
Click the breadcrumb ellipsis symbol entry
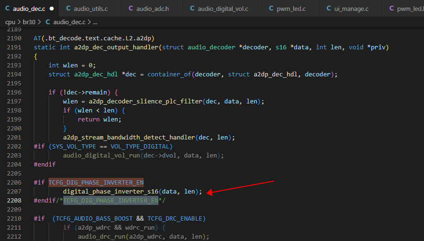point(95,22)
